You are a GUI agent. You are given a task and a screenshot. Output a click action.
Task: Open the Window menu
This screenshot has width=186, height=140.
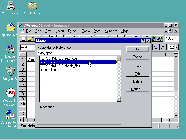pyautogui.click(x=111, y=31)
